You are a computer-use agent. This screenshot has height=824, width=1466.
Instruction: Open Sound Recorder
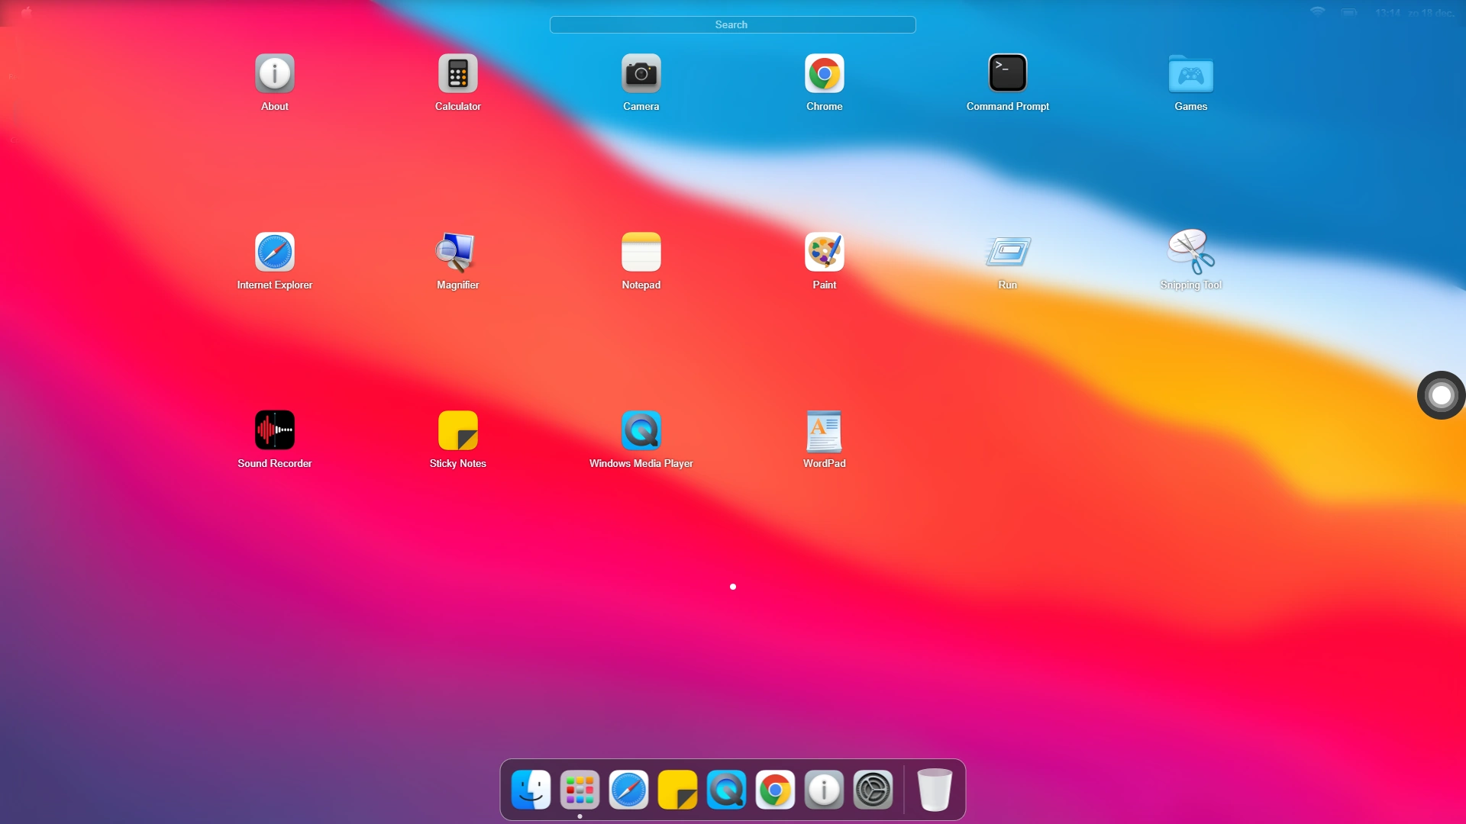tap(274, 430)
